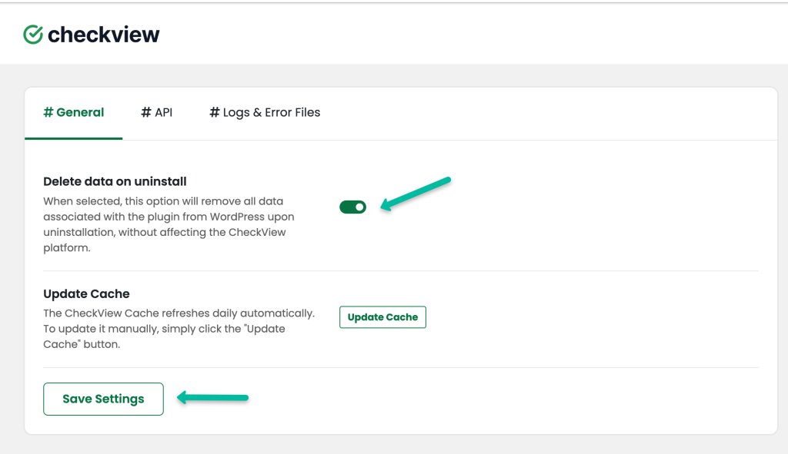Click the hash icon beside API
The width and height of the screenshot is (788, 454).
(145, 112)
